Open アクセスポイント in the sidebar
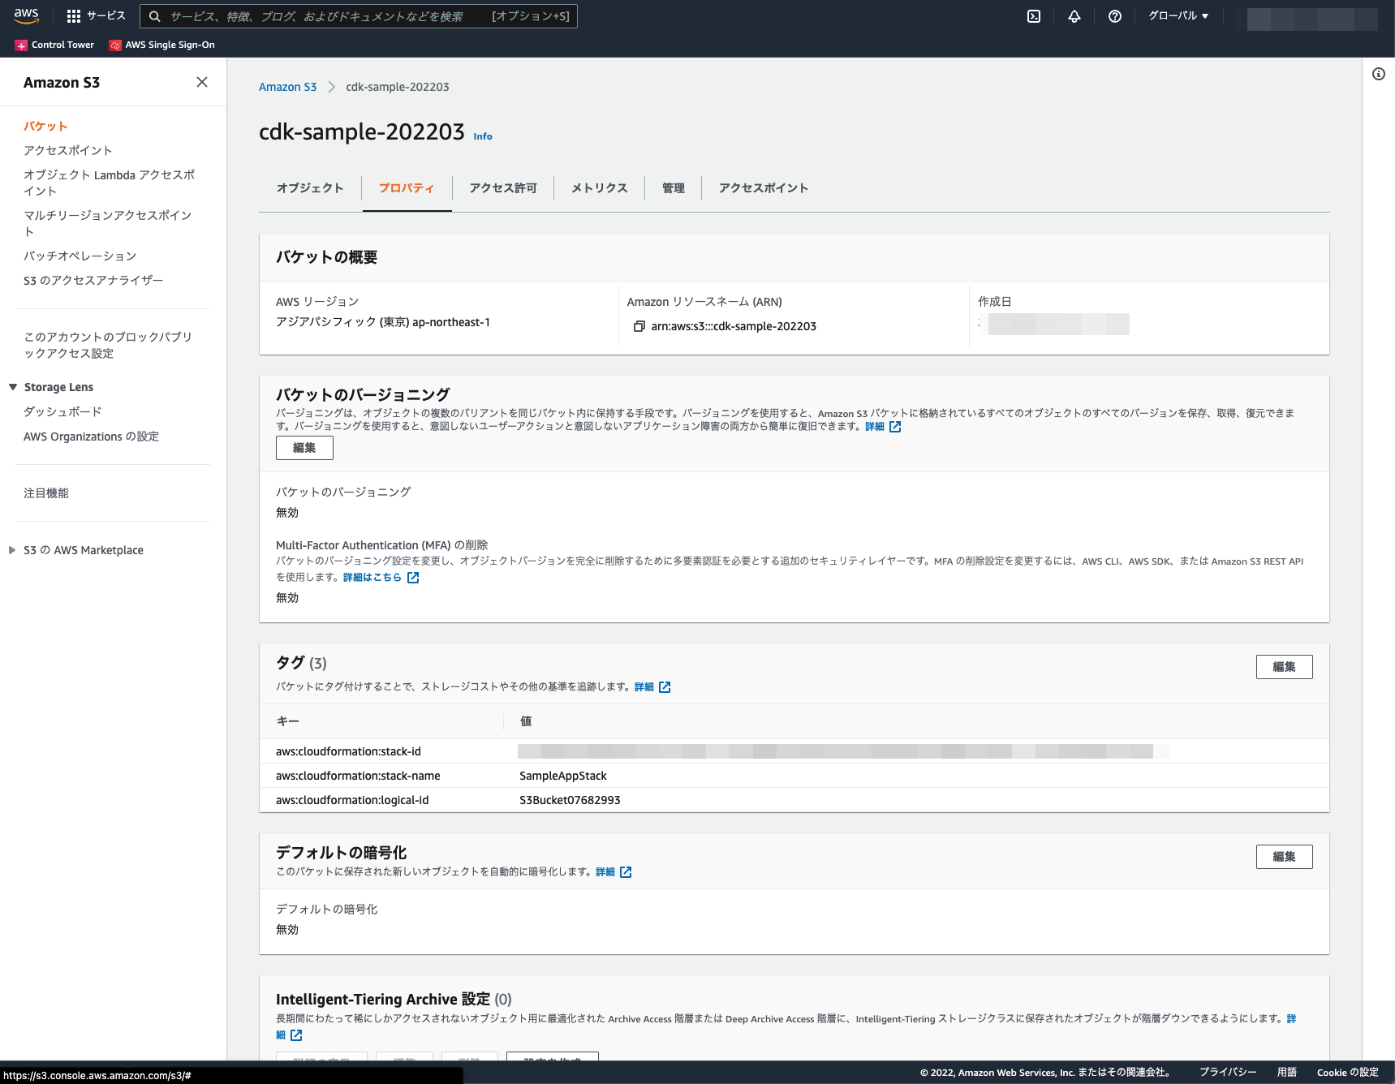 tap(68, 151)
